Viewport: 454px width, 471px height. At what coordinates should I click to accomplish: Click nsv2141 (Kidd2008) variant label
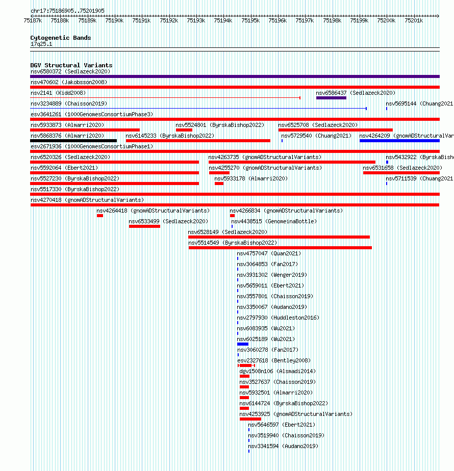[x=58, y=93]
